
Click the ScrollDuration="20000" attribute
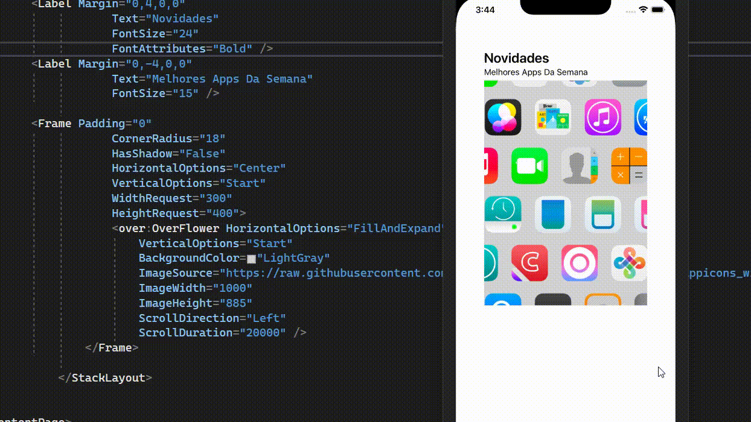click(223, 332)
